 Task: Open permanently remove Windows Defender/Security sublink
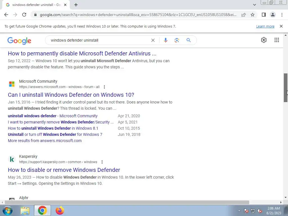tap(61, 122)
